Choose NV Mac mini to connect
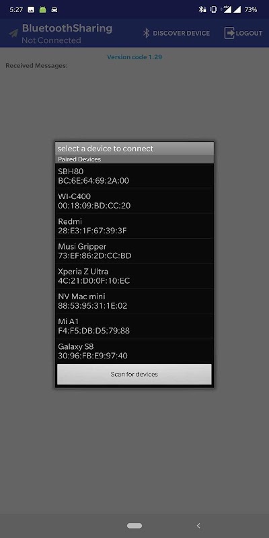The image size is (269, 538). coord(134,301)
